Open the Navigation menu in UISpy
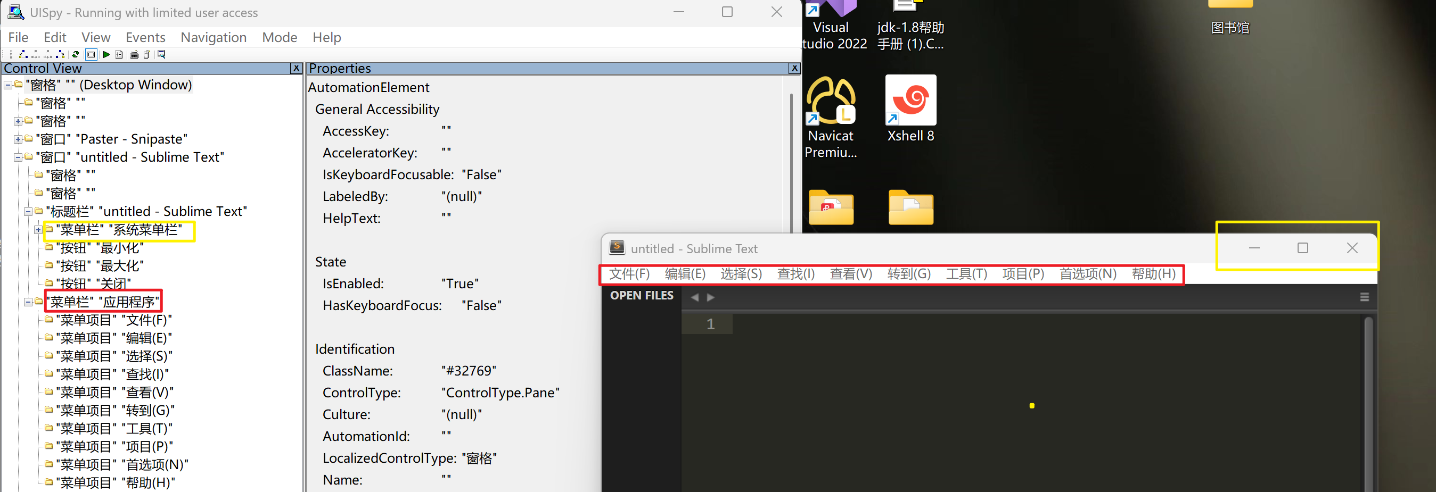The height and width of the screenshot is (492, 1436). (x=214, y=37)
